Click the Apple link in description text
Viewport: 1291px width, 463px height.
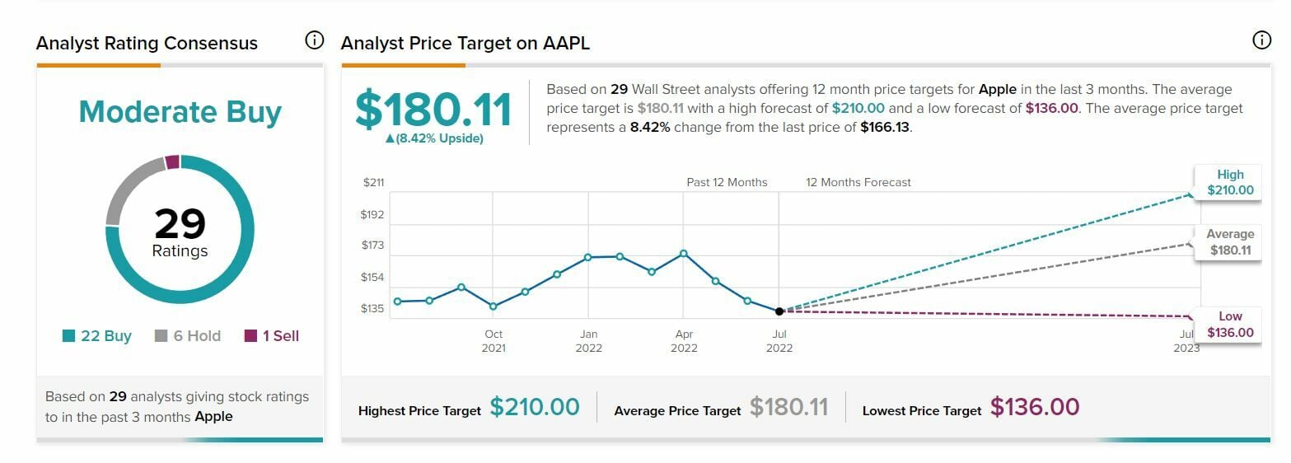click(x=999, y=89)
